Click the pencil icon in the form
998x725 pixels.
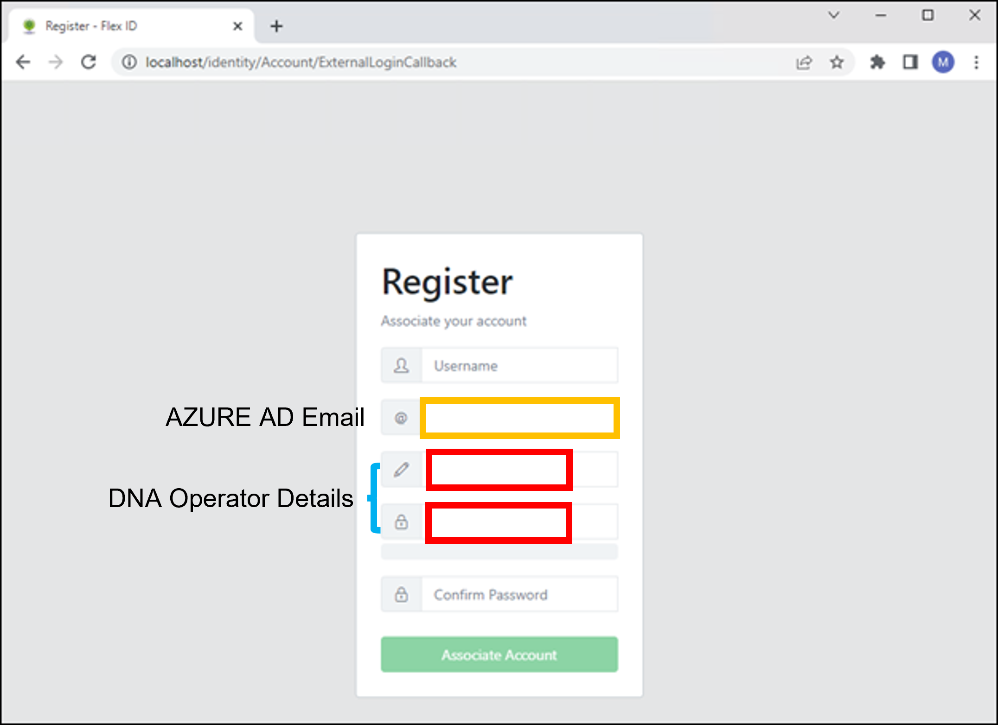click(401, 470)
